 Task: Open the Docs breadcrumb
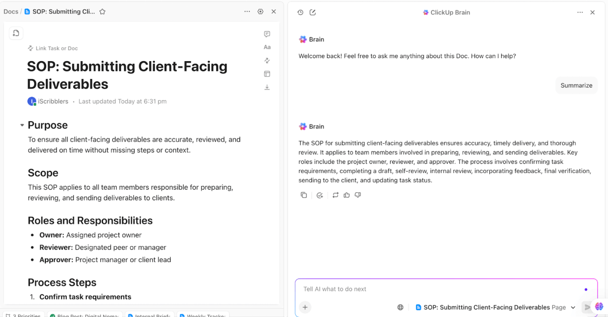(x=11, y=11)
